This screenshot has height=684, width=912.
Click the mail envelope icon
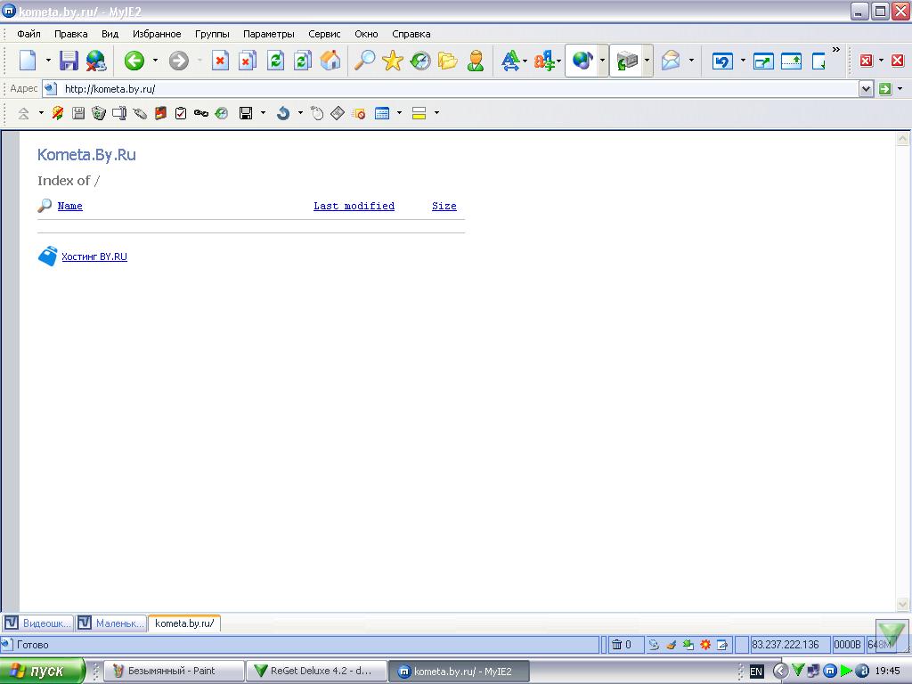(x=671, y=60)
